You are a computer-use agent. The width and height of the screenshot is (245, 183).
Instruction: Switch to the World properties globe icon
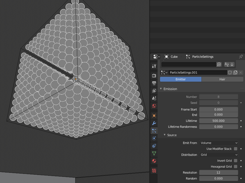[154, 106]
